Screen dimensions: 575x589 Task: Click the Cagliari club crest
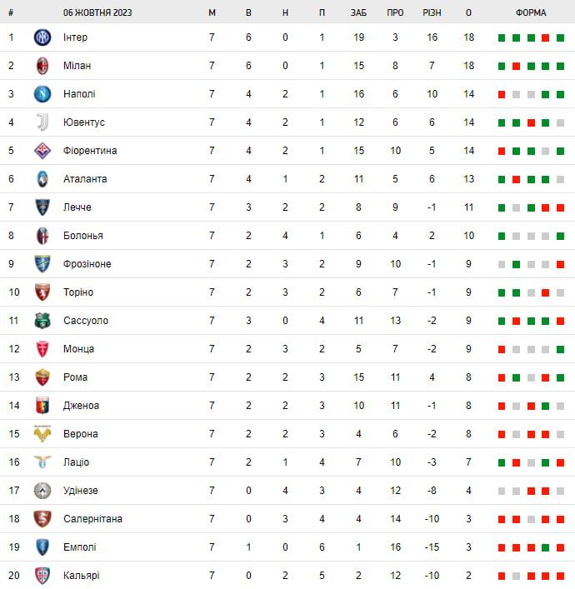(42, 576)
